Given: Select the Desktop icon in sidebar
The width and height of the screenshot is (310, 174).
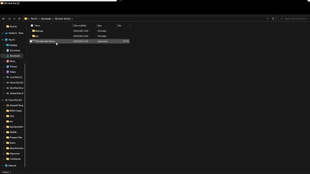Looking at the screenshot, I should tap(8, 45).
